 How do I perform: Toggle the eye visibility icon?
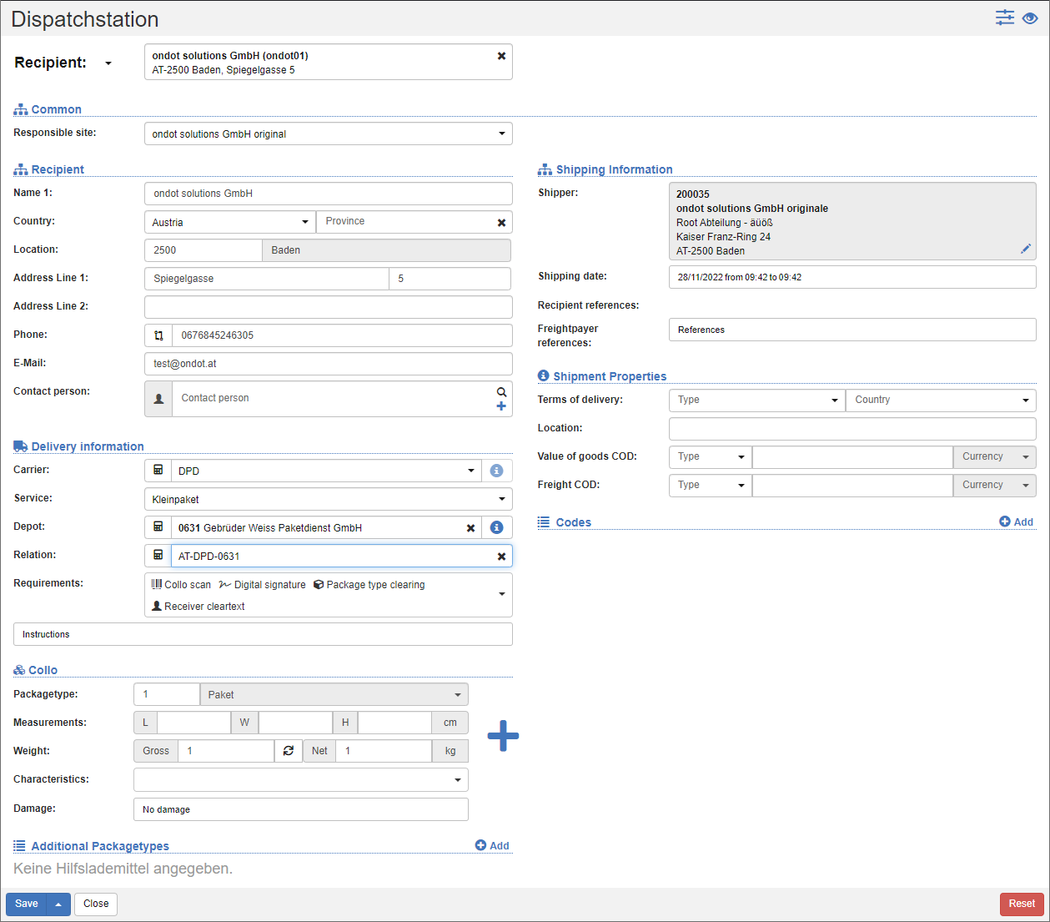click(x=1030, y=18)
